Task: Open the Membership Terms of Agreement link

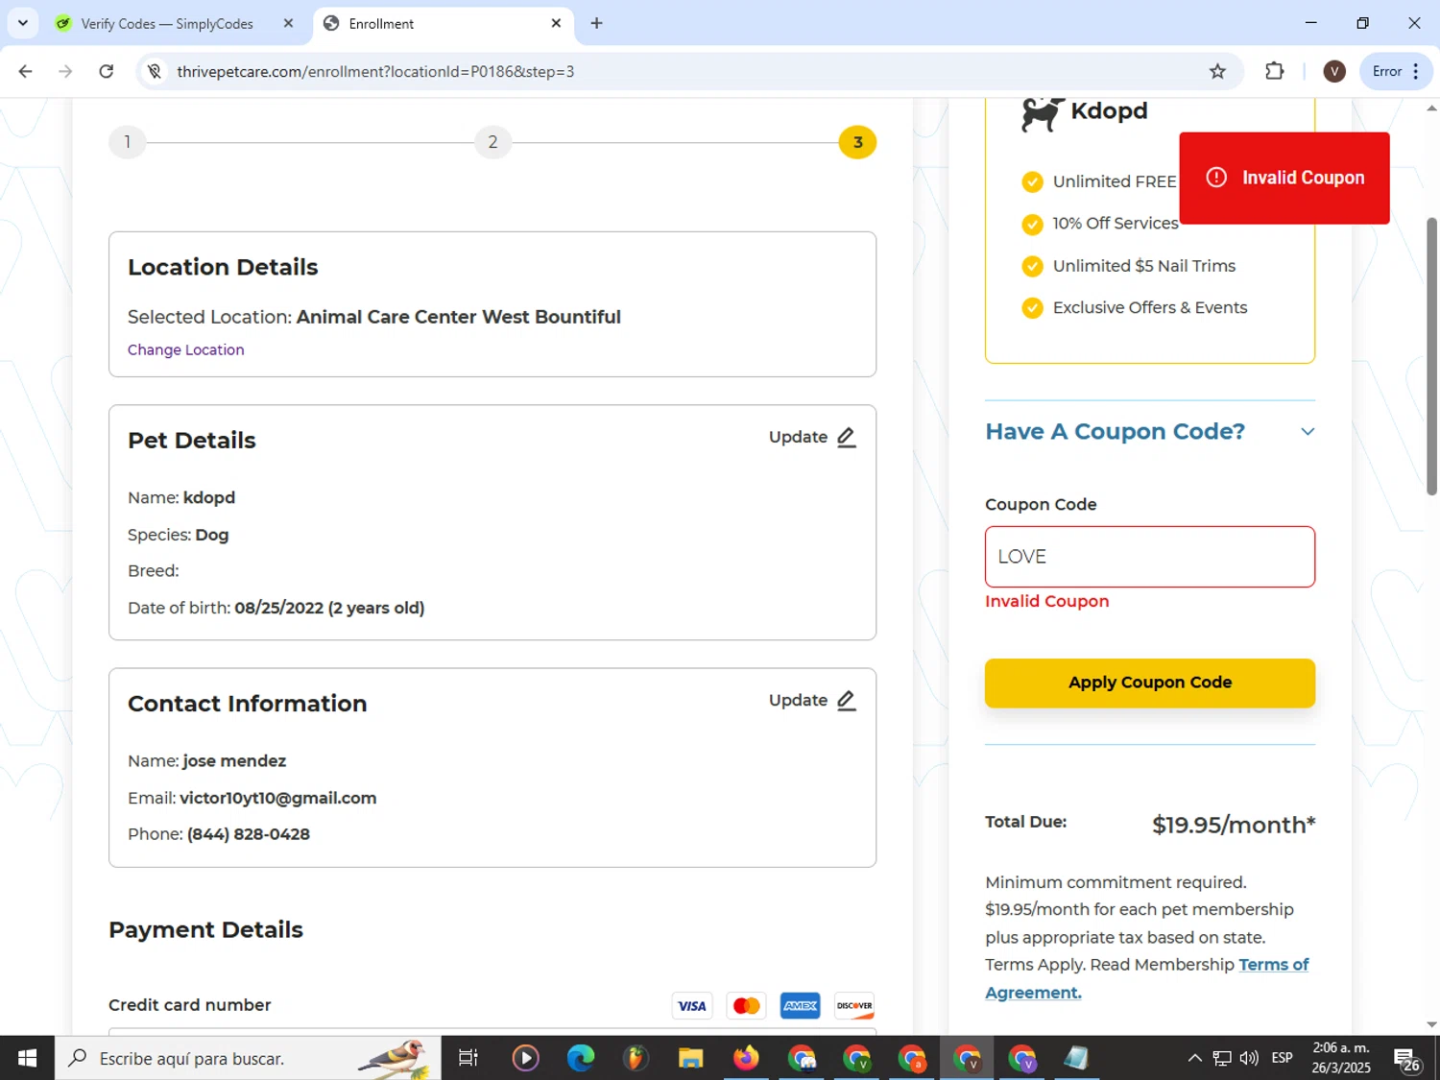Action: click(1147, 978)
